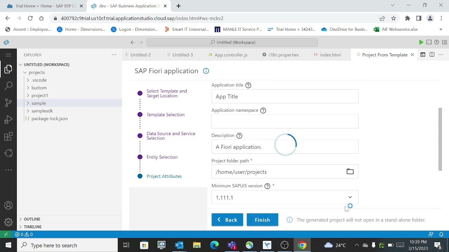
Task: Open the Manage gear icon
Action: click(x=8, y=222)
